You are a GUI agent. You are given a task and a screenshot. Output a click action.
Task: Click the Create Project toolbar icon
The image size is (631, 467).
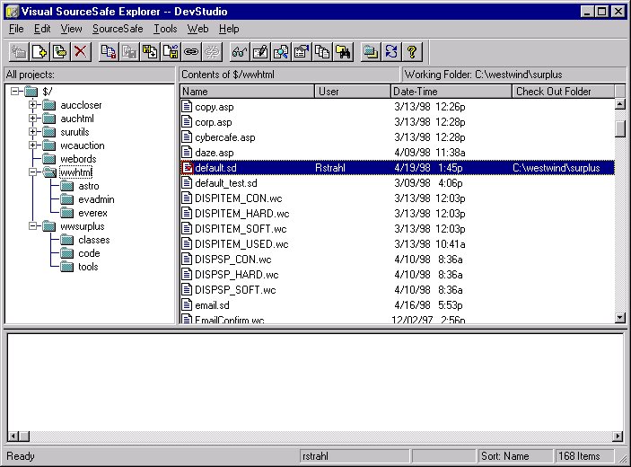pyautogui.click(x=19, y=51)
